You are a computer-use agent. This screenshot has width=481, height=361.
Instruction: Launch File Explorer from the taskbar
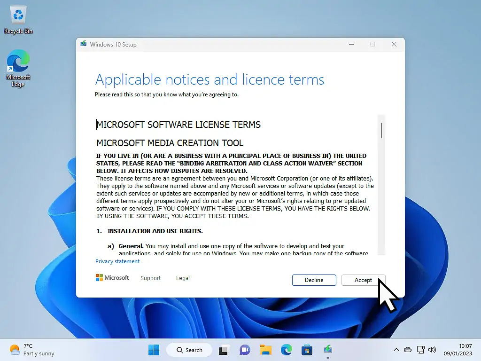(x=265, y=350)
